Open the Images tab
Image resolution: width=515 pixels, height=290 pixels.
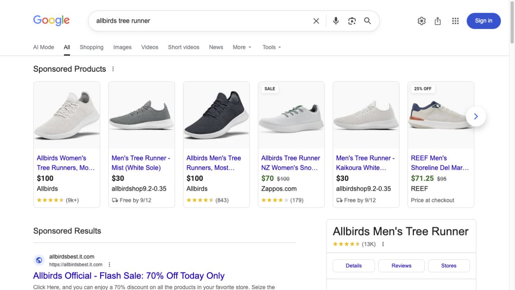coord(122,47)
